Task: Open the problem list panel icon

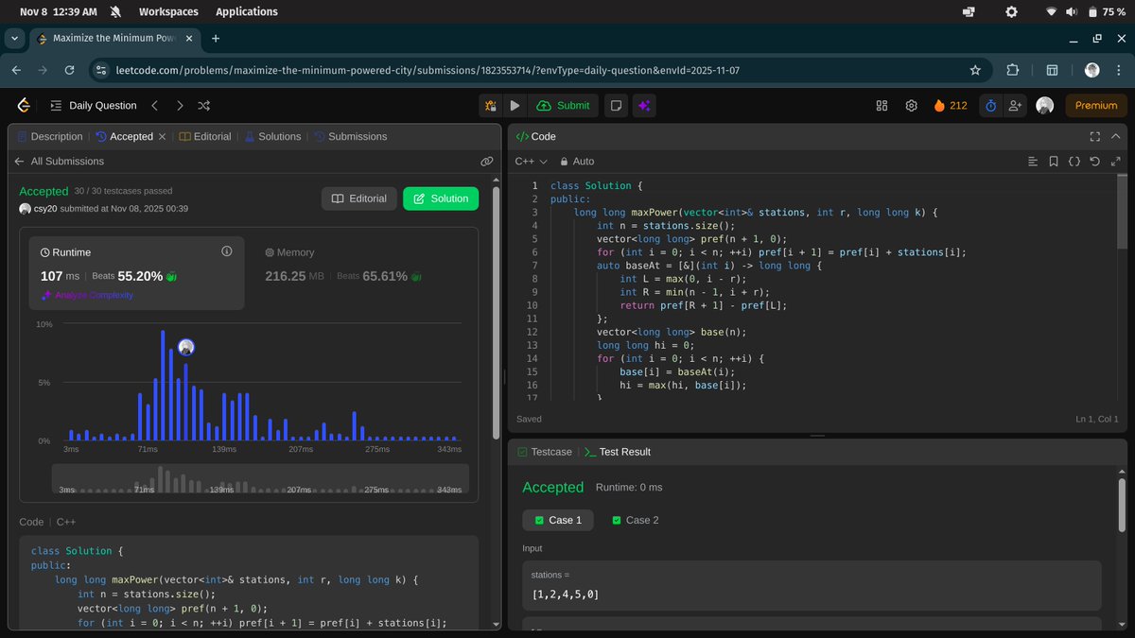Action: 56,106
